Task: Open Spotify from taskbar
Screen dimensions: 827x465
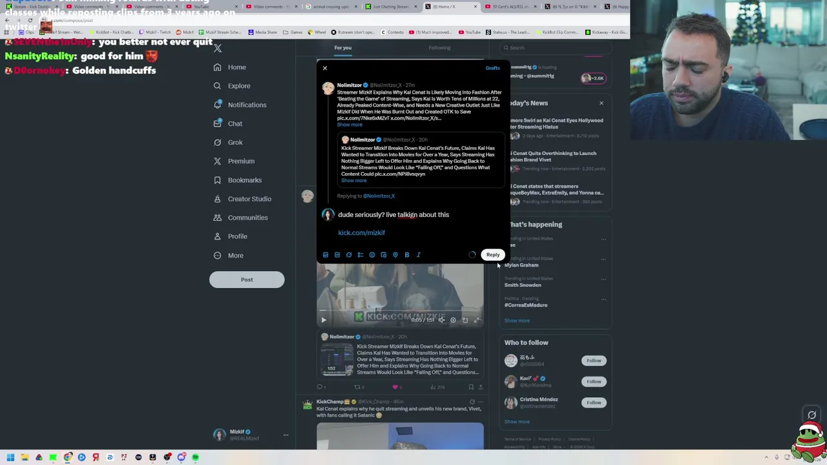Action: tap(195, 457)
